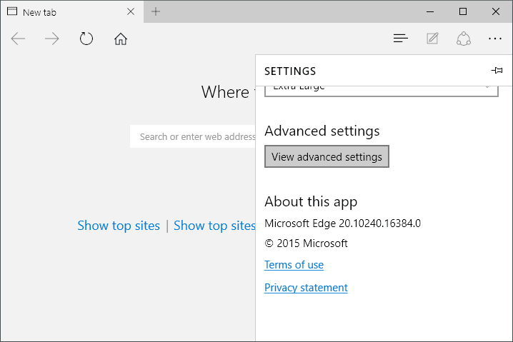The width and height of the screenshot is (513, 342).
Task: Click the first Show top sites link
Action: pyautogui.click(x=119, y=226)
